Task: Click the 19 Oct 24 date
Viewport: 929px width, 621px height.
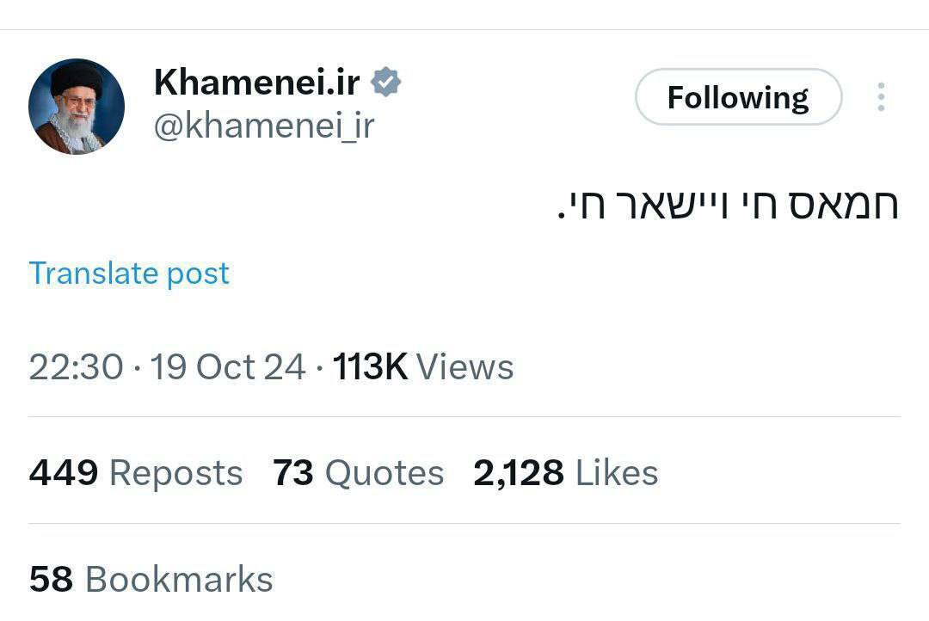Action: click(228, 367)
